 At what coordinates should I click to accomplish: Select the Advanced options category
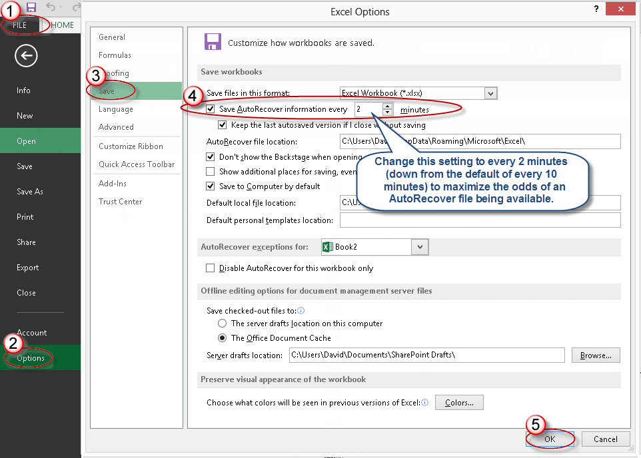tap(116, 127)
